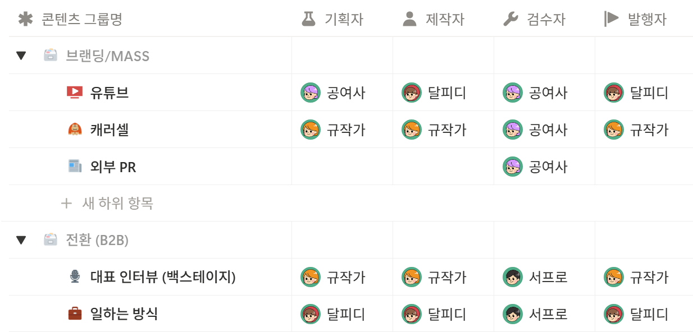Click the flask icon in the 기획자 header

(309, 19)
